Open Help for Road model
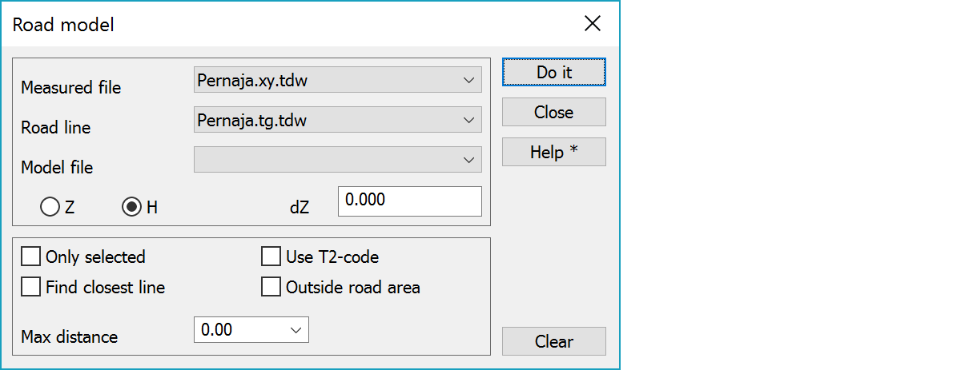 click(x=553, y=152)
